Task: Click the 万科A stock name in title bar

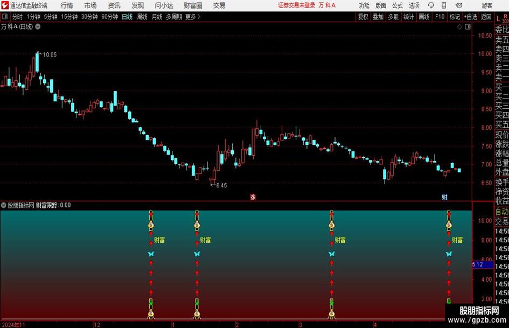Action: pyautogui.click(x=327, y=5)
